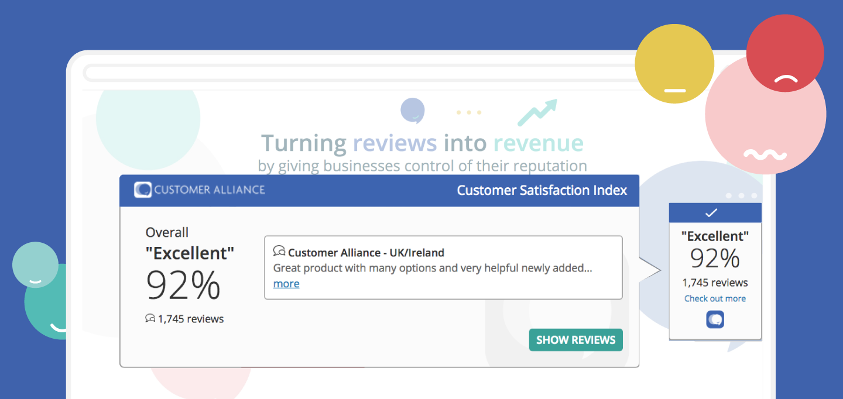Click the "Excellent" rating in main widget
Image resolution: width=843 pixels, height=399 pixels.
pos(190,253)
